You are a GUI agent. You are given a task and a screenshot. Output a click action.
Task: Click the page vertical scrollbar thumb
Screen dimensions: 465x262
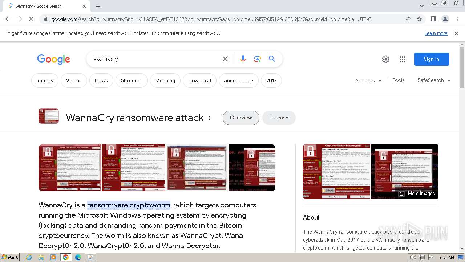pos(462,67)
